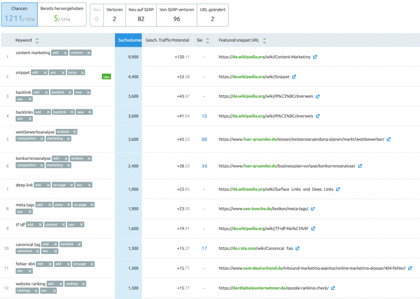420x299 pixels.
Task: Open seo-kueche.de meta-tags URL
Action: tap(263, 209)
